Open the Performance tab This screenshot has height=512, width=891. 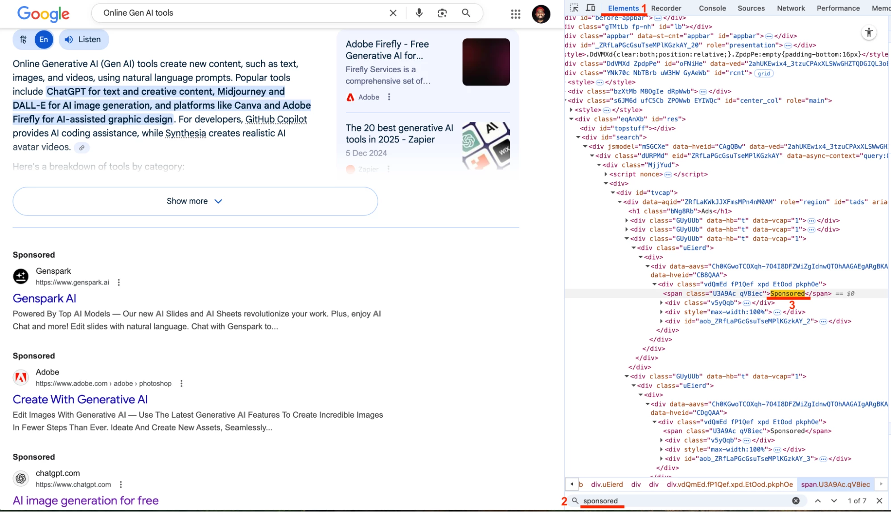point(838,8)
